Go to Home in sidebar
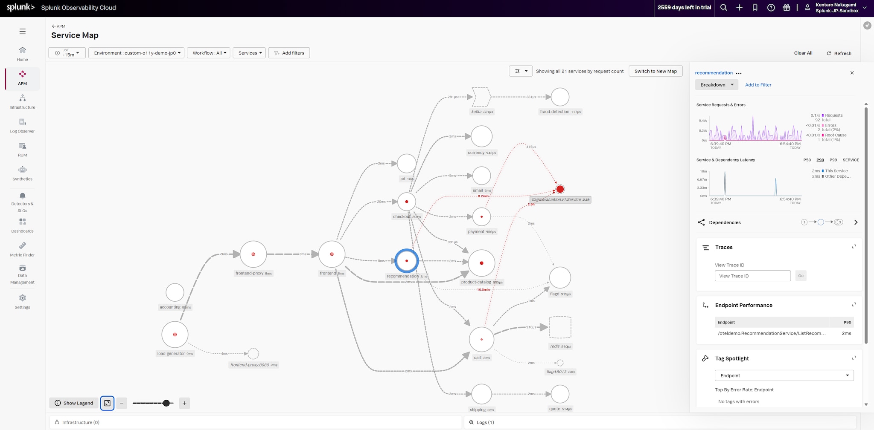Image resolution: width=874 pixels, height=430 pixels. click(23, 54)
